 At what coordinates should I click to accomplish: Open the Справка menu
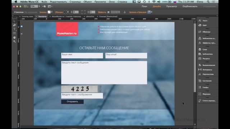coord(122,2)
